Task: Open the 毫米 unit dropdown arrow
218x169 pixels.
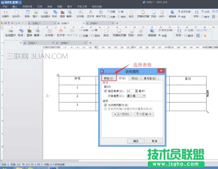Action: [145, 91]
